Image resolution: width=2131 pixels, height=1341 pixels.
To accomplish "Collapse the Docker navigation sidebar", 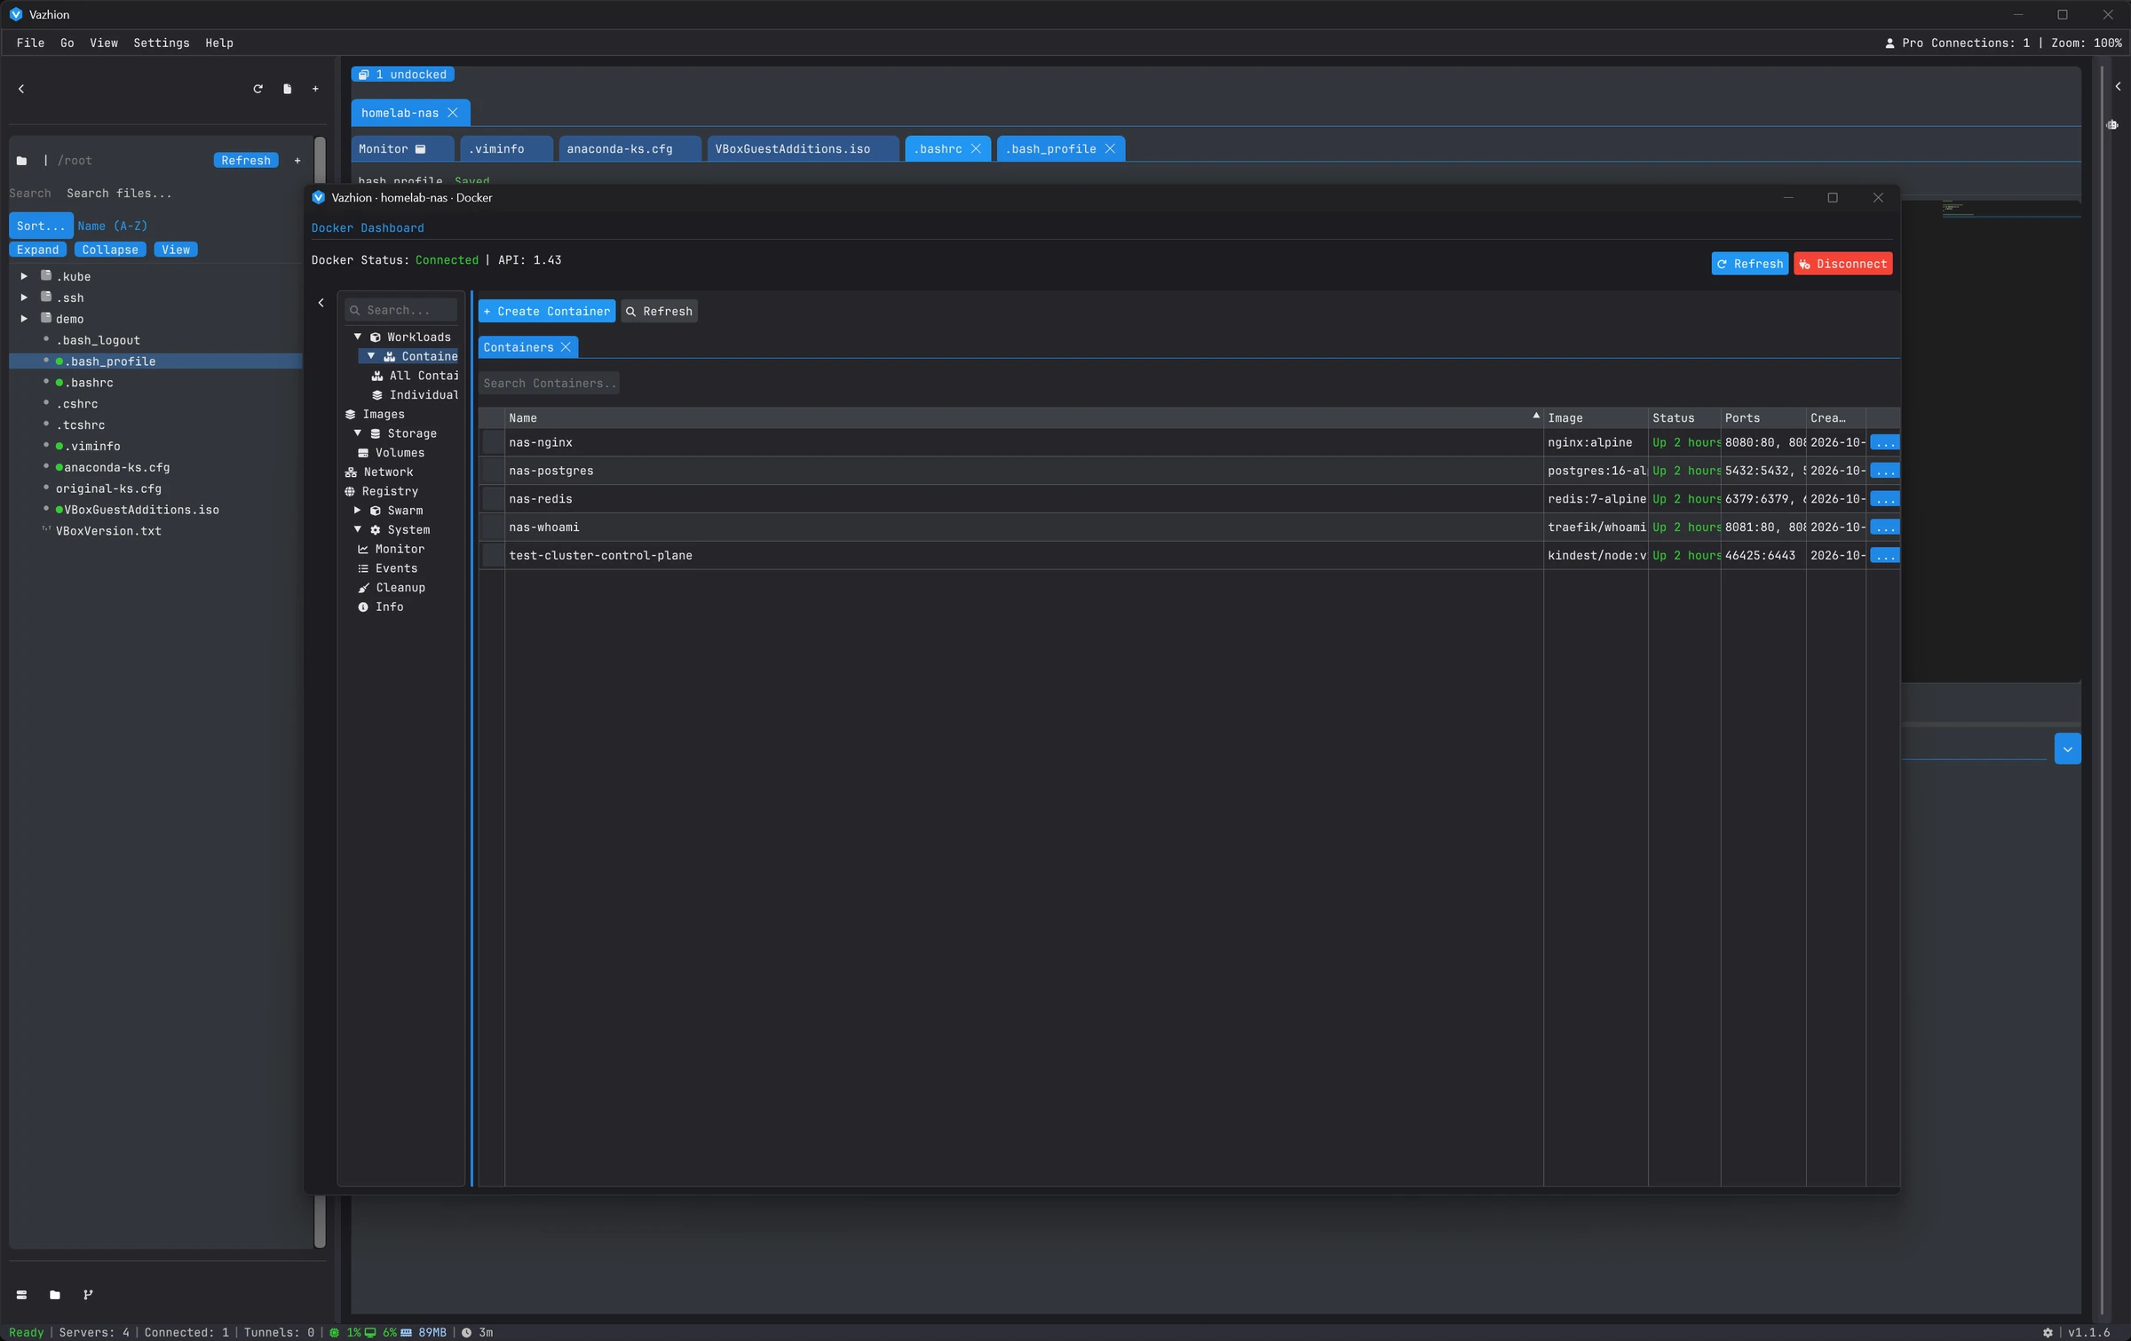I will [x=321, y=304].
